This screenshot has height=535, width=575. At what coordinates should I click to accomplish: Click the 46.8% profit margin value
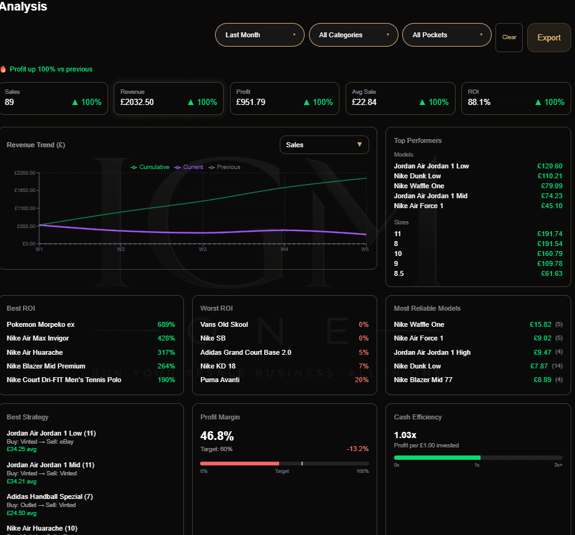(217, 436)
